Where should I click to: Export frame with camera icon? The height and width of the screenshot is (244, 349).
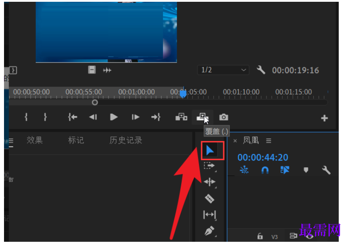coord(224,117)
